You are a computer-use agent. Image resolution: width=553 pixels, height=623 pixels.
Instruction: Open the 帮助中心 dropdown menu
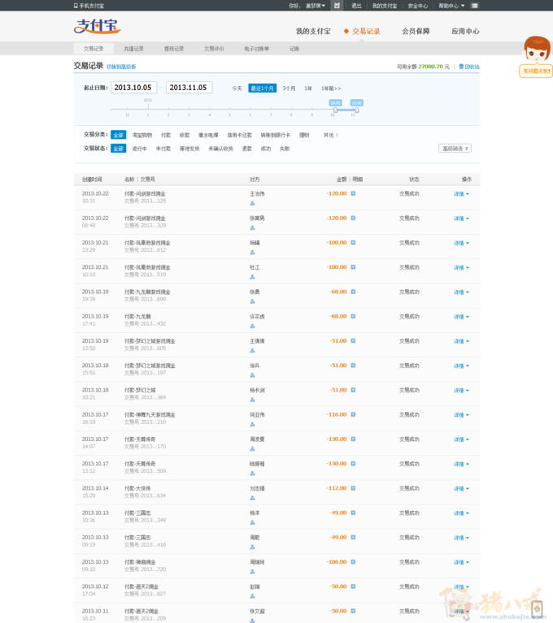pyautogui.click(x=451, y=6)
